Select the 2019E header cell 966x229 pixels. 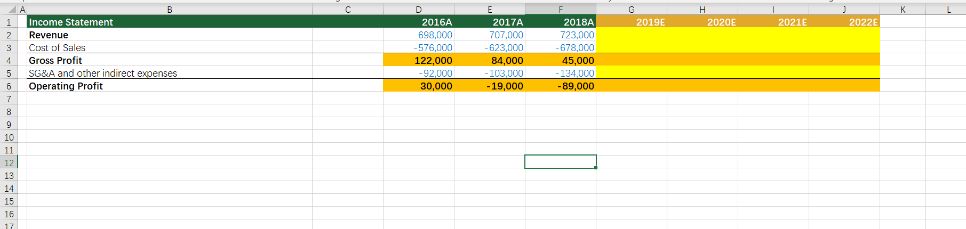[632, 22]
